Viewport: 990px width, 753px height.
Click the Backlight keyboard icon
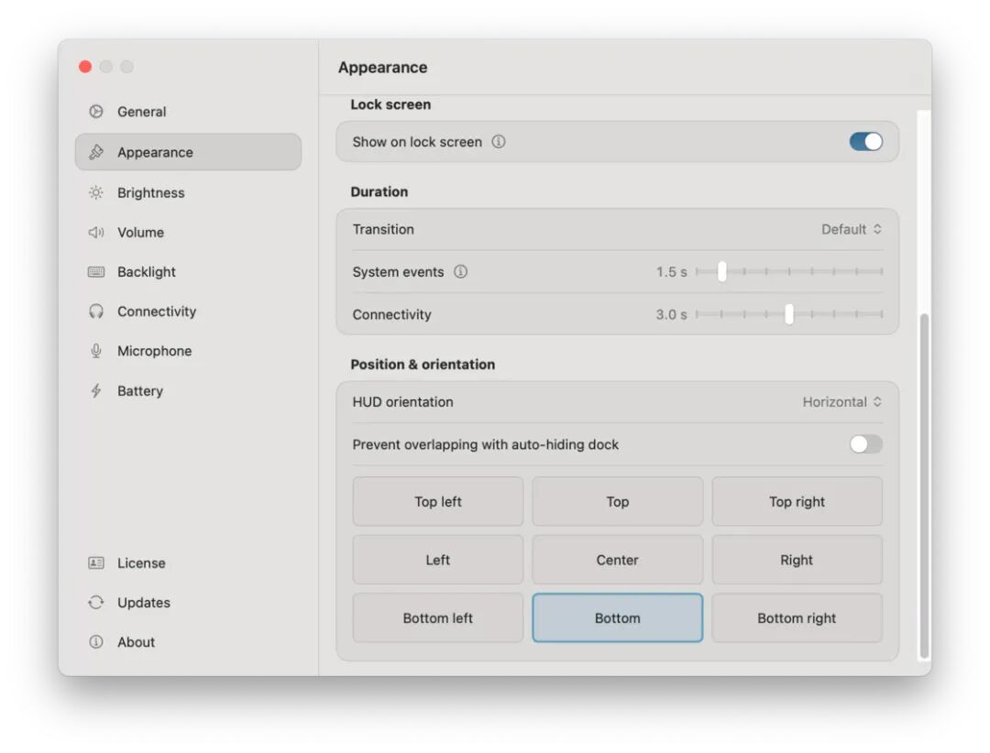pos(96,272)
